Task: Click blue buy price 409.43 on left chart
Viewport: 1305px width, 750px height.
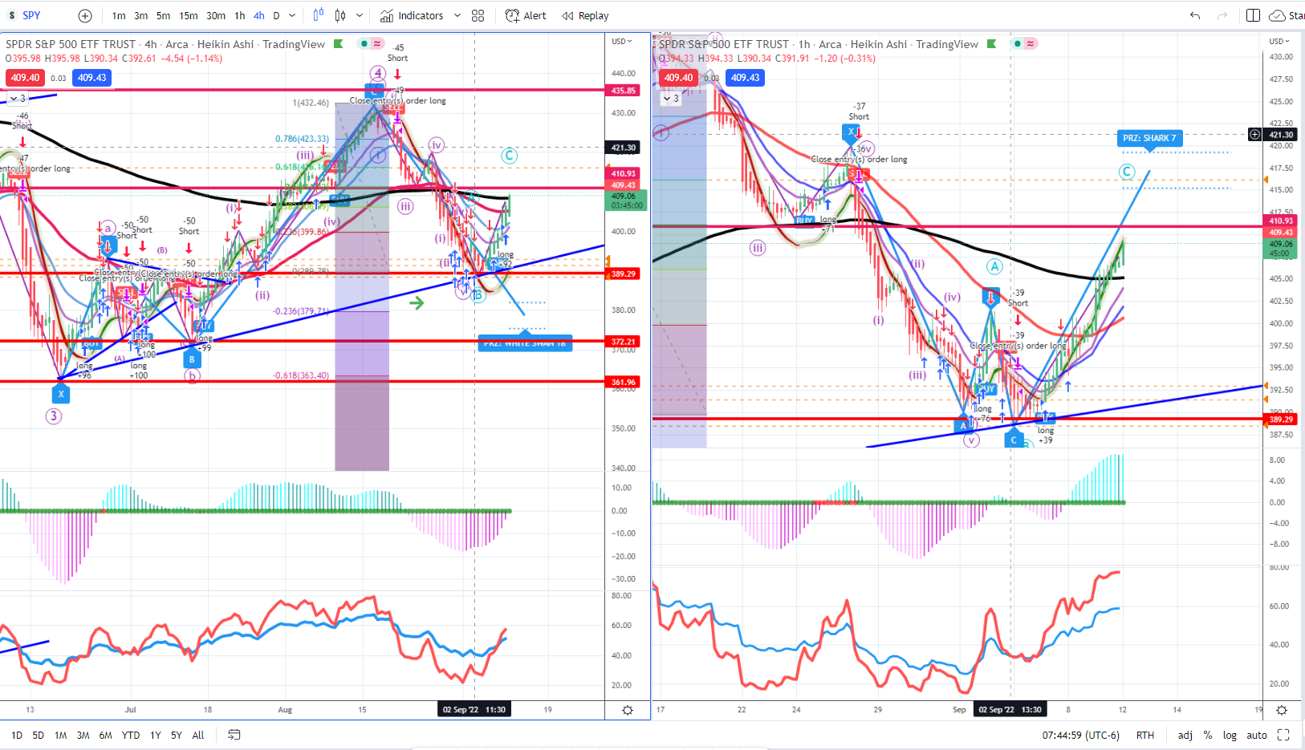Action: 92,78
